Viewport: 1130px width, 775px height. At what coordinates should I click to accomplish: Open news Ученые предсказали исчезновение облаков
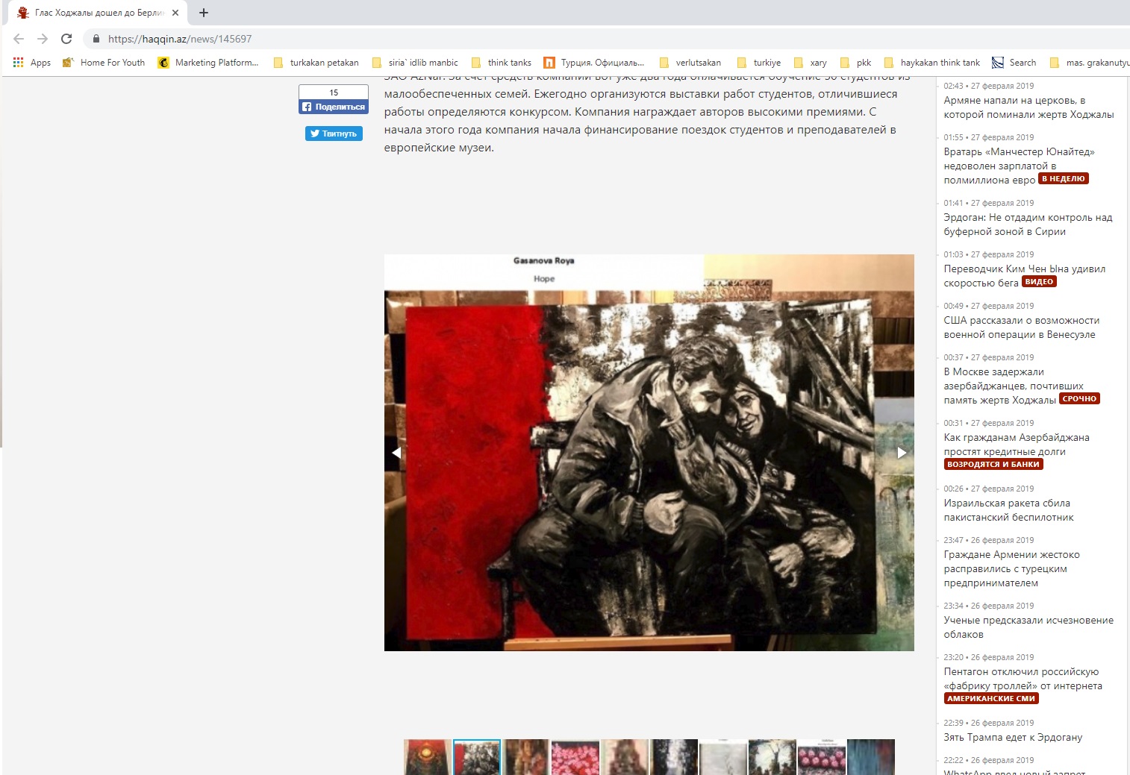click(x=1028, y=627)
